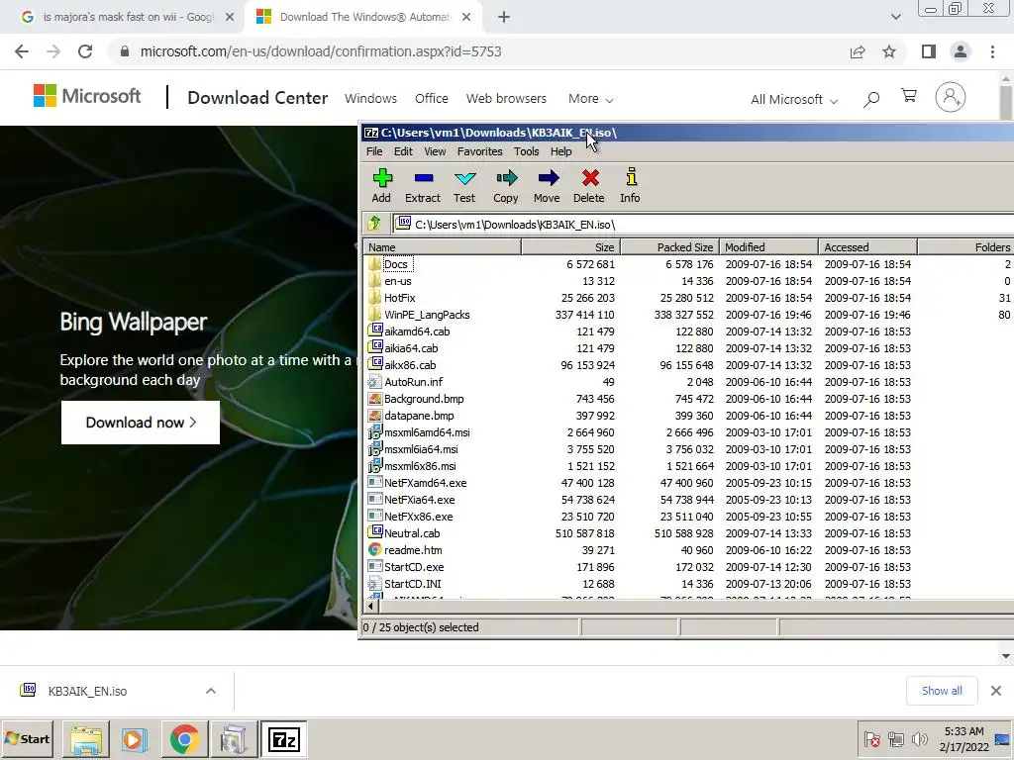
Task: Open the Help menu in 7-Zip
Action: coord(560,151)
